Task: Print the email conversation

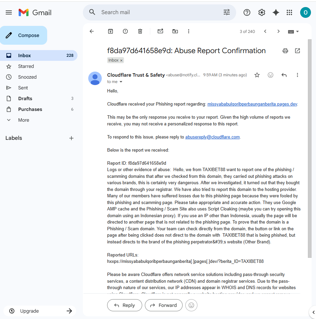Action: coord(285,51)
